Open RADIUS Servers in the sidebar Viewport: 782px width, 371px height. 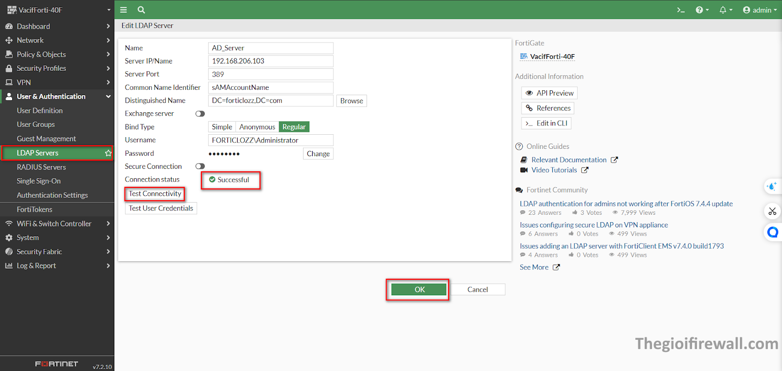click(x=42, y=167)
